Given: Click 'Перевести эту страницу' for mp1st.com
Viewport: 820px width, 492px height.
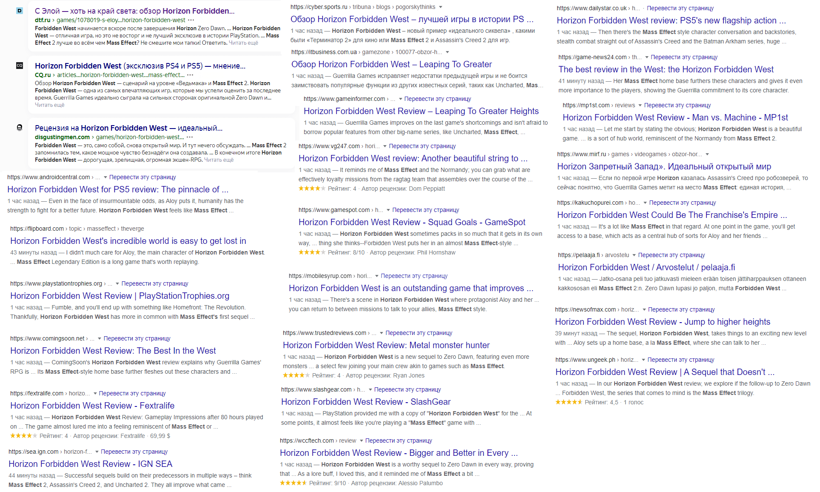Looking at the screenshot, I should (x=677, y=105).
